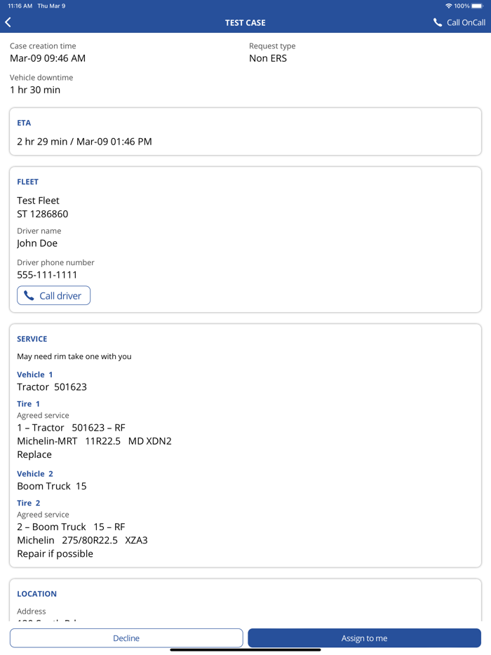The width and height of the screenshot is (491, 655).
Task: Select the Tire 2 heading
Action: (x=29, y=504)
